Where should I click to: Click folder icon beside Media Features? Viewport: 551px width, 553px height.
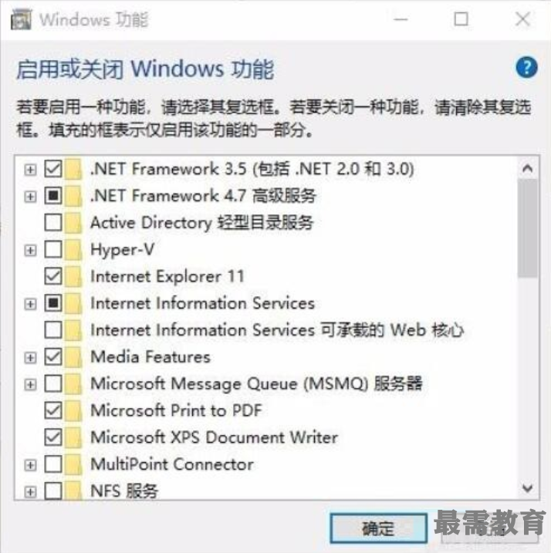pos(73,357)
